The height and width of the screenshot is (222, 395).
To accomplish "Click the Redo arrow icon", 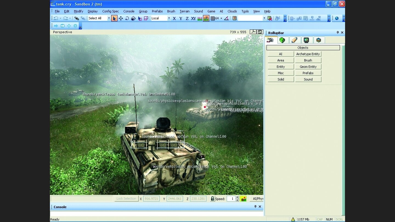I will coord(65,18).
